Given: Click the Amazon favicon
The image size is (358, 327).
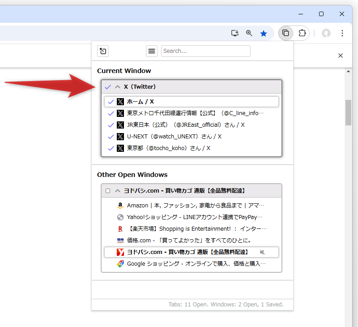Looking at the screenshot, I should [120, 206].
